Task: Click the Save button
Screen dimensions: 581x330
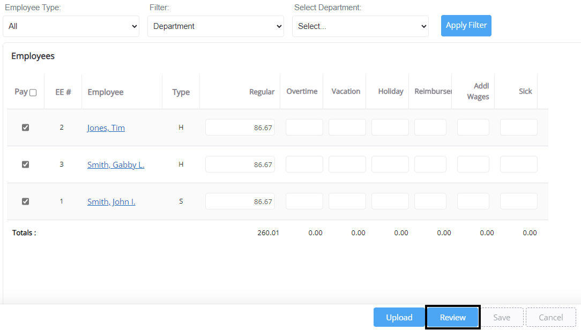Action: [502, 317]
